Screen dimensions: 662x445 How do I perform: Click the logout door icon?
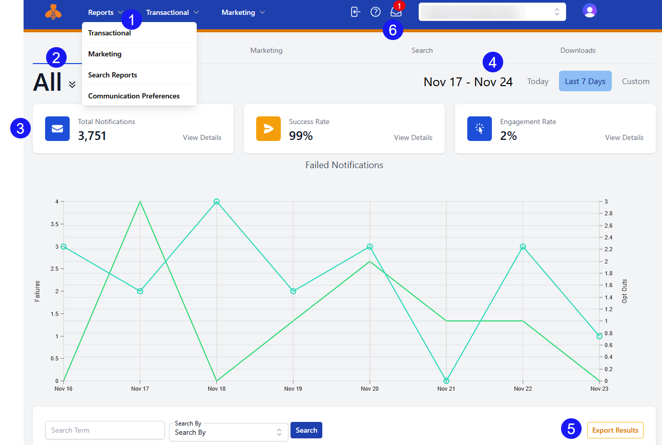pyautogui.click(x=356, y=12)
